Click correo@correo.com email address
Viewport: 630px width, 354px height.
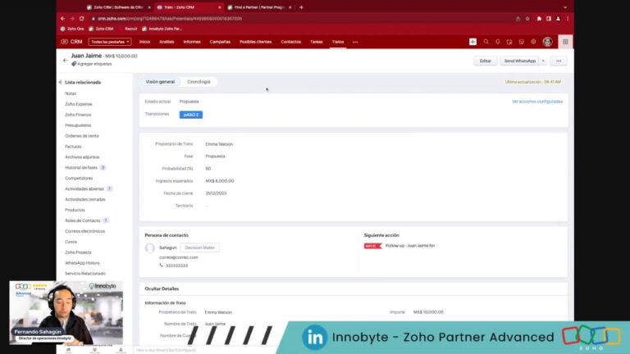pyautogui.click(x=179, y=257)
